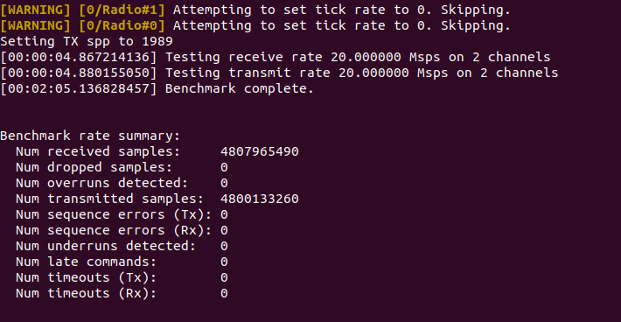
Task: Click the transmitted samples value 4800133260
Action: click(260, 199)
